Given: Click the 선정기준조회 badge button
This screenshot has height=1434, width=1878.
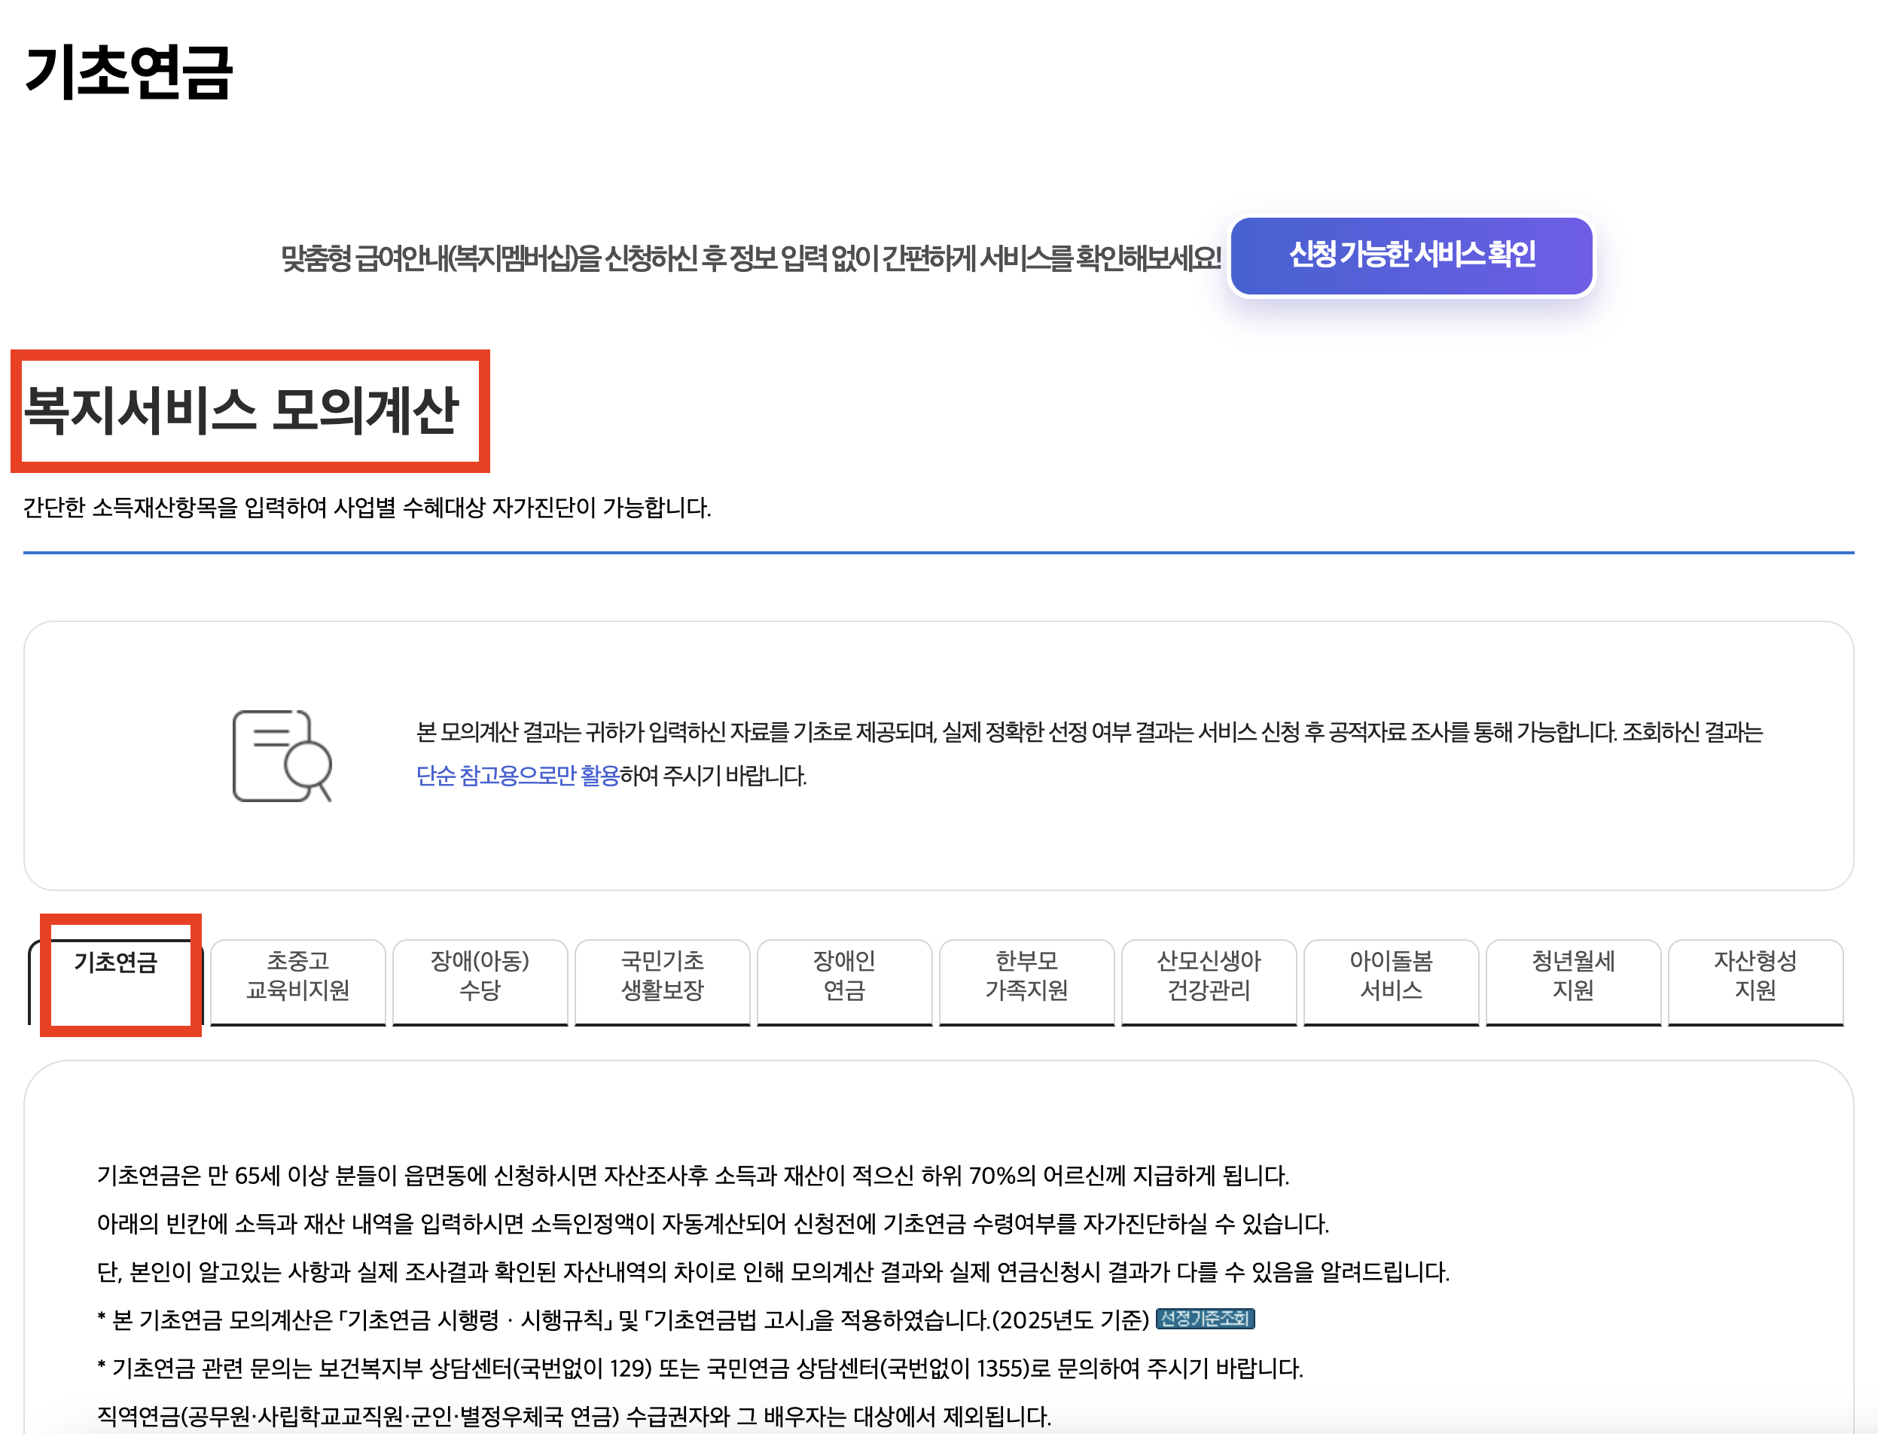Looking at the screenshot, I should click(1204, 1319).
